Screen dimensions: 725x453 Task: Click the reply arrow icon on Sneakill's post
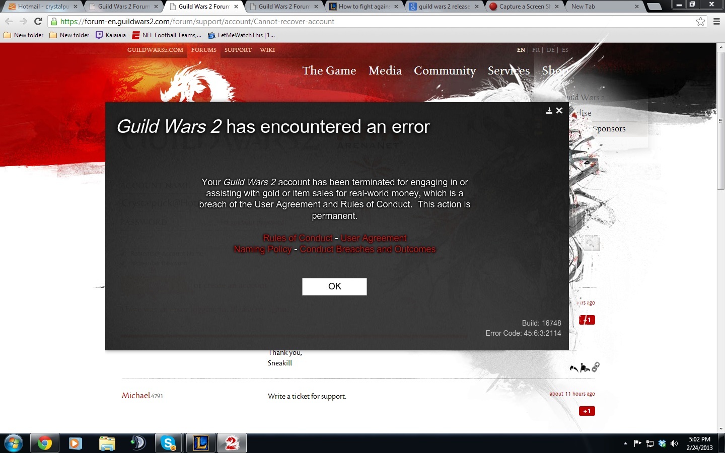pos(573,368)
